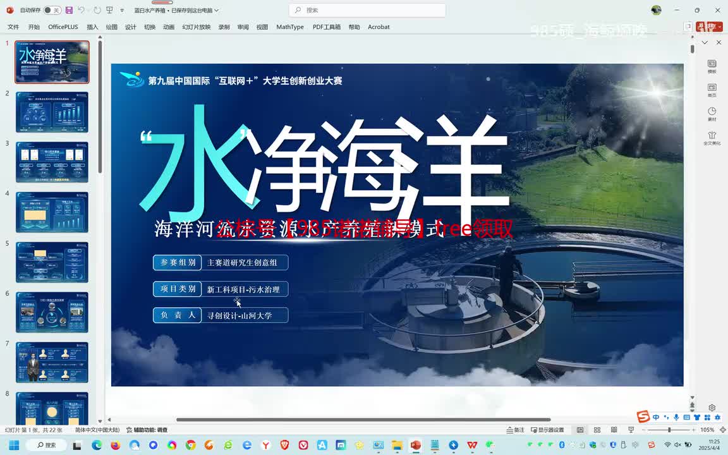Open the 文件 menu

pyautogui.click(x=13, y=27)
